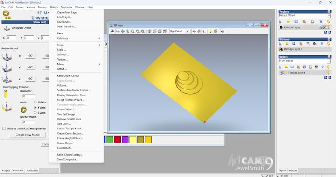Rotate model +90 about X
This screenshot has height=177, width=336.
tap(30, 56)
